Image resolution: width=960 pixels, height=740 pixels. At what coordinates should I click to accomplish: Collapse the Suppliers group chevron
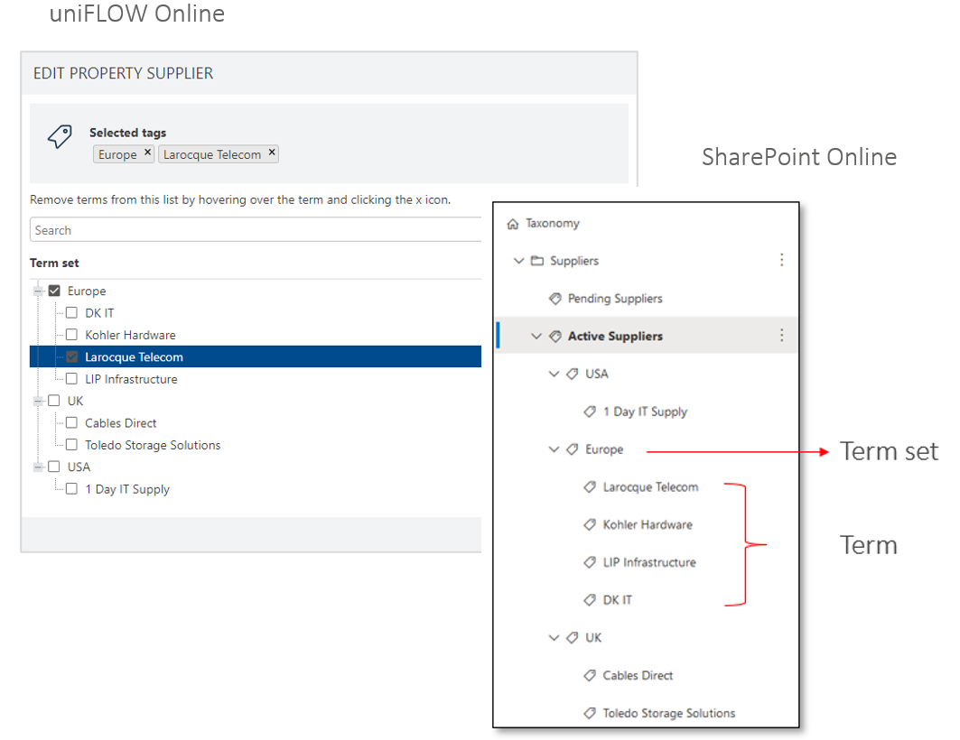pos(518,261)
